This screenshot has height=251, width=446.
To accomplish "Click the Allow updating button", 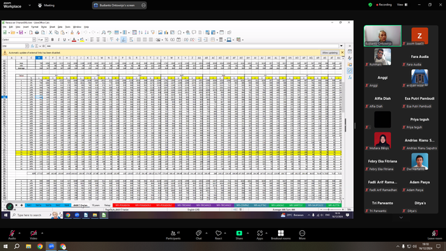I will 330,53.
